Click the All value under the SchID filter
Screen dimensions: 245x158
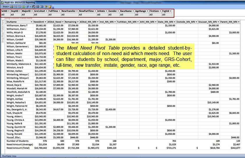(x=3, y=15)
